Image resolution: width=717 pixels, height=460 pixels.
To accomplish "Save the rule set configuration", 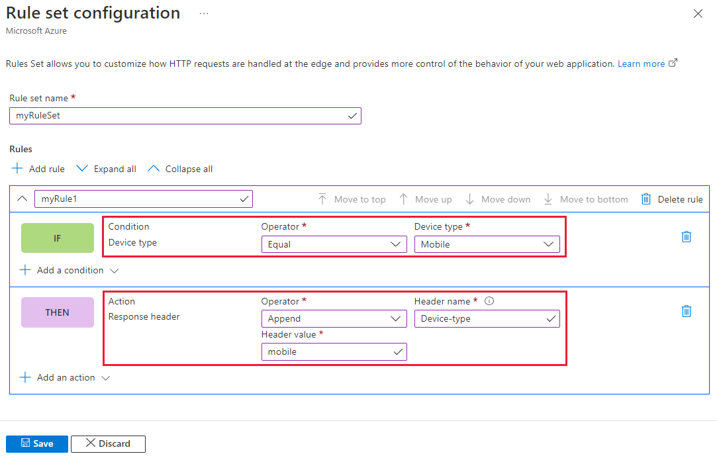I will pyautogui.click(x=37, y=443).
